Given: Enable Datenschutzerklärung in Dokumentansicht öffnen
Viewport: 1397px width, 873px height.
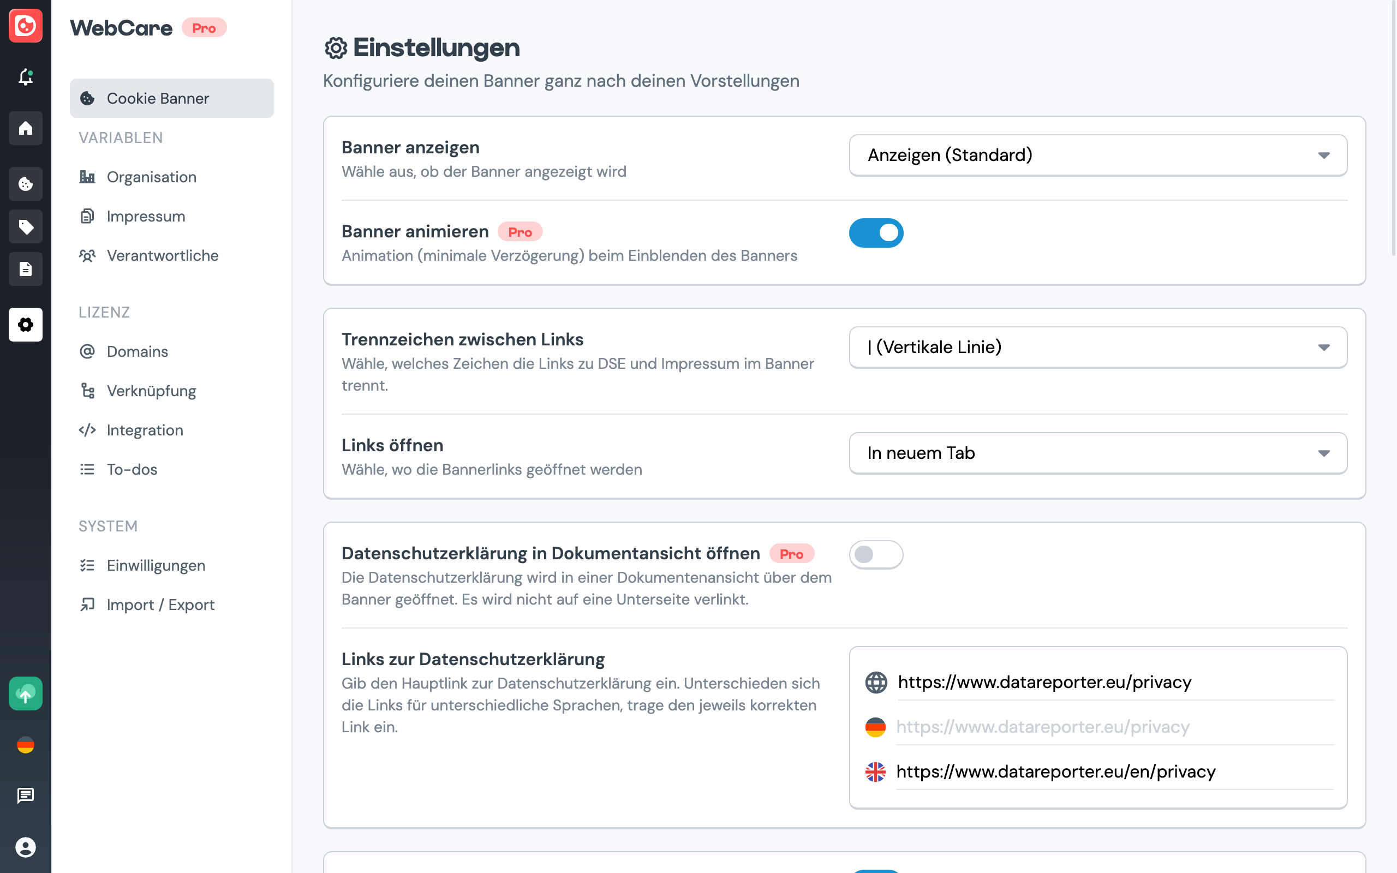Looking at the screenshot, I should pyautogui.click(x=876, y=554).
